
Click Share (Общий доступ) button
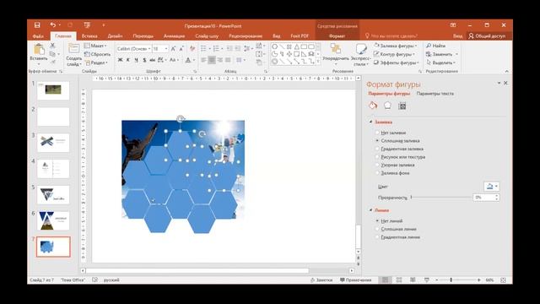[x=488, y=35]
